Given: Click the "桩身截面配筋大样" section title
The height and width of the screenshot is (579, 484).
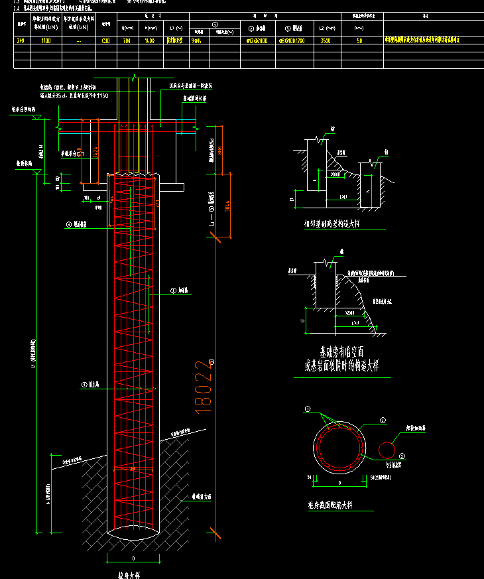Looking at the screenshot, I should (330, 505).
